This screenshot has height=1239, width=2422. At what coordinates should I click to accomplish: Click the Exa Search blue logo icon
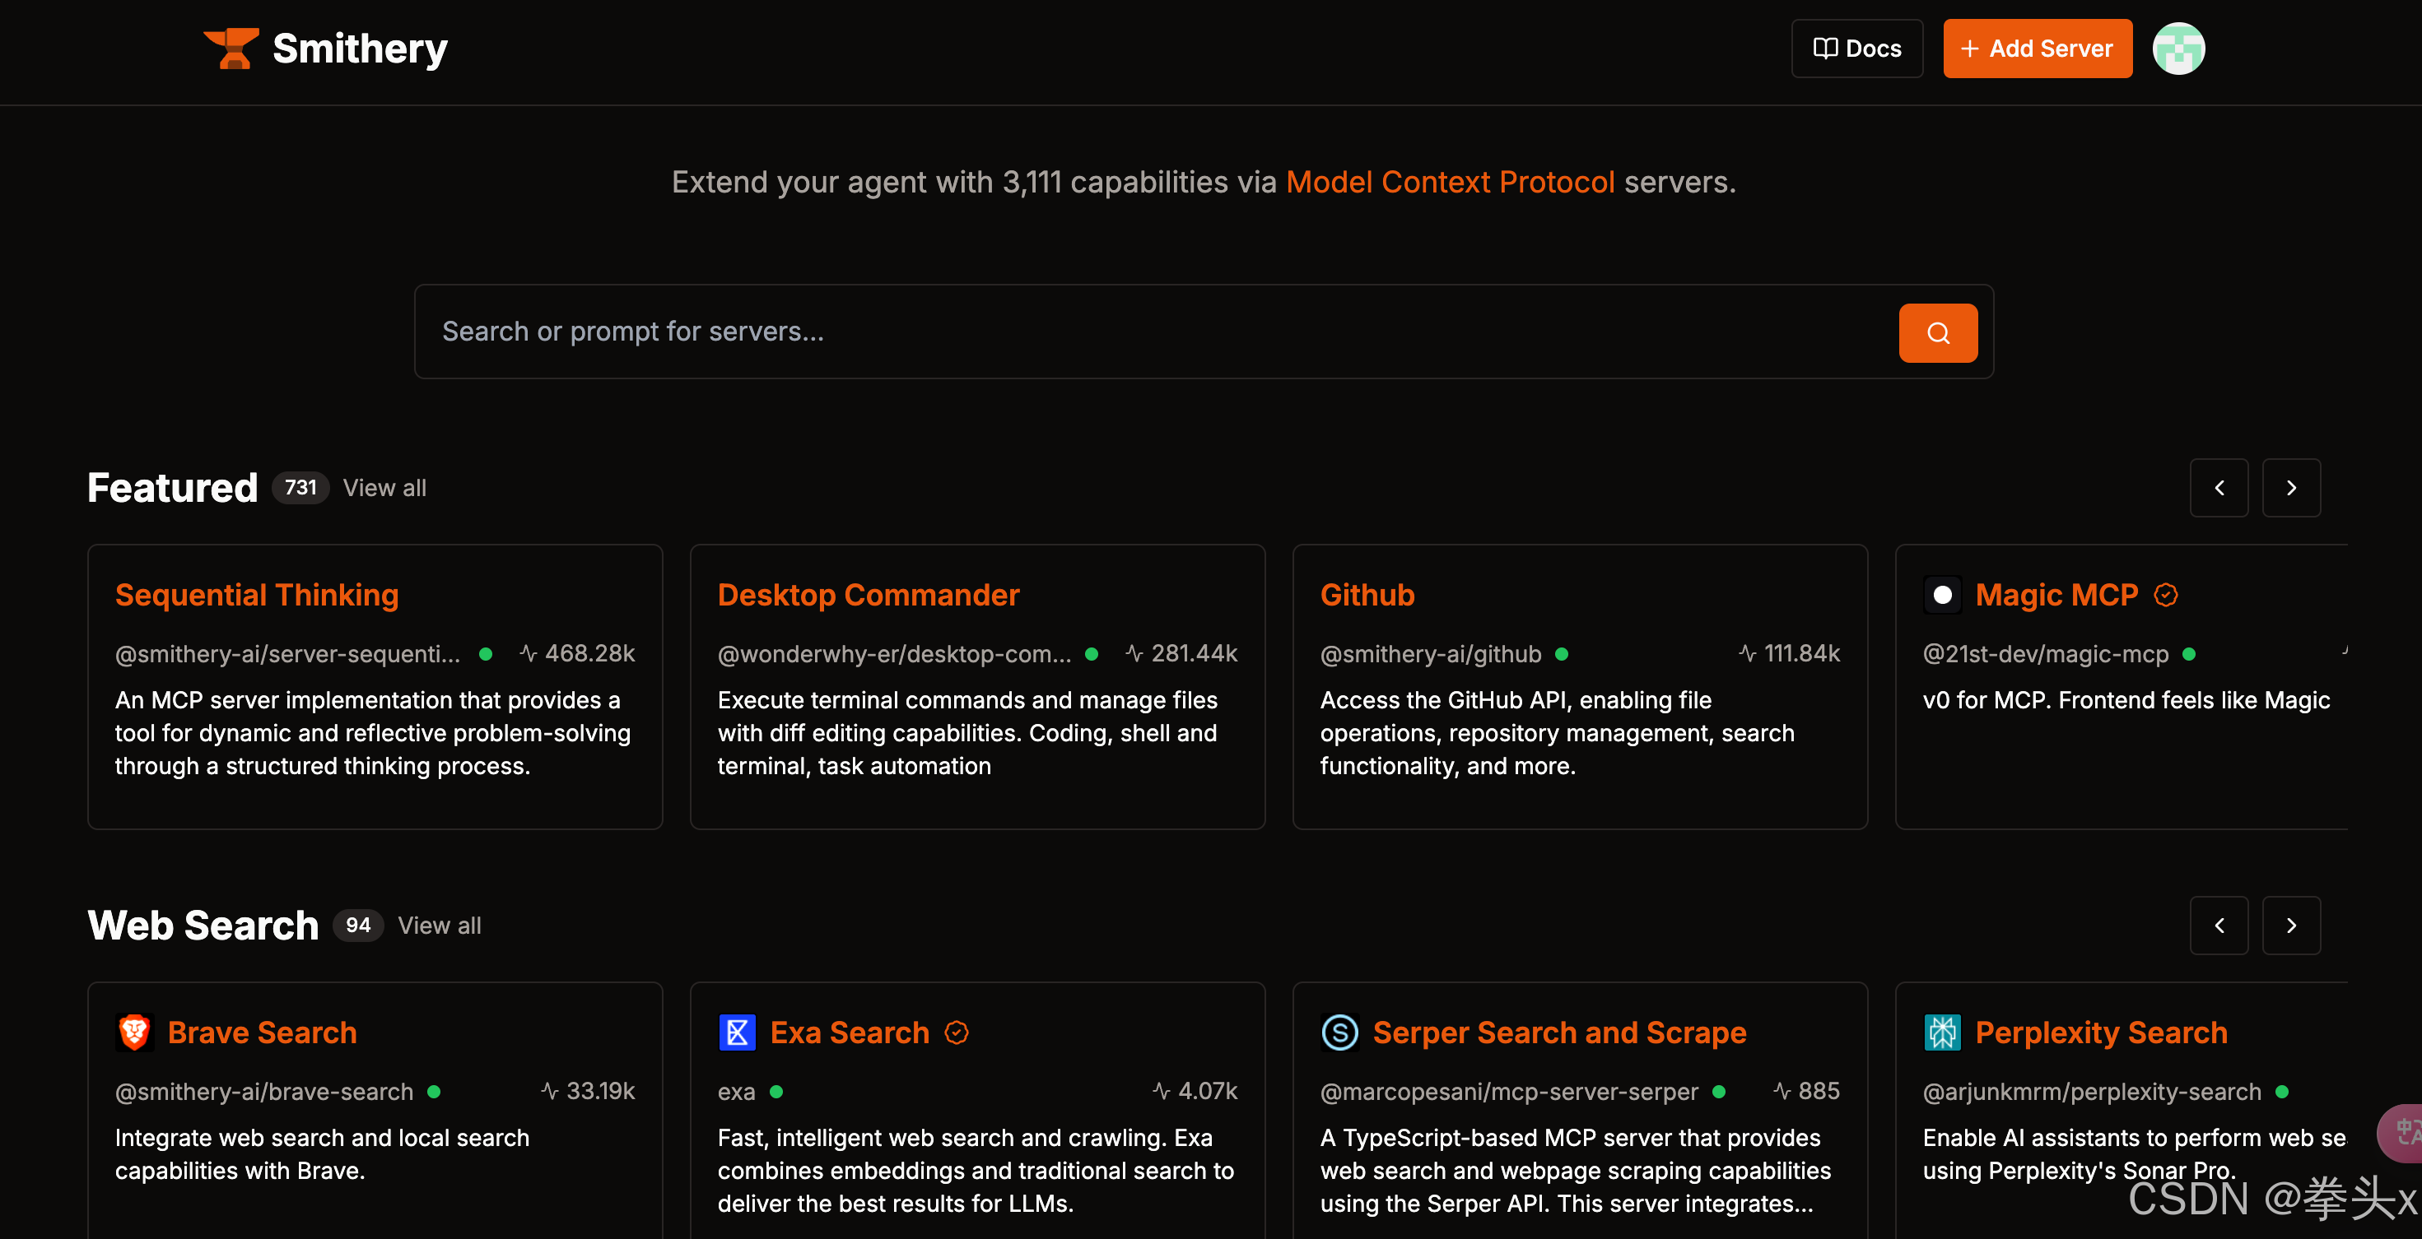[737, 1032]
